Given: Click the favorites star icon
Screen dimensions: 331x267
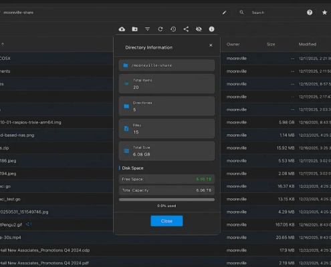Looking at the screenshot, I should click(324, 13).
